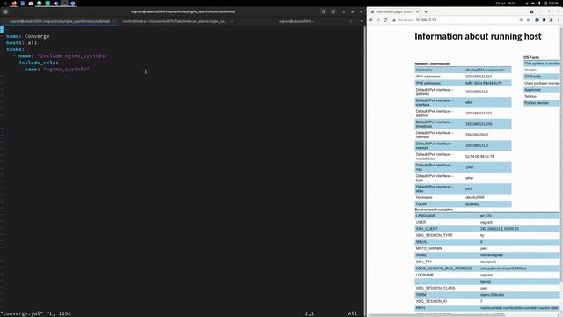Click the 'Python Version' row in OS Facts

click(542, 103)
